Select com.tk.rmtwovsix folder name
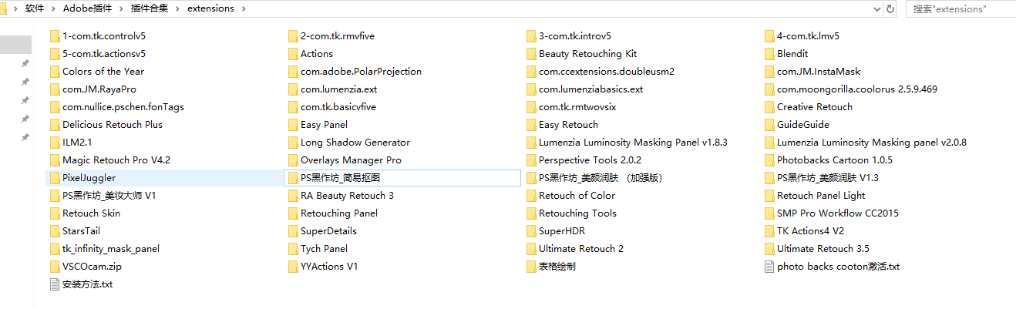1016x309 pixels. pos(577,107)
